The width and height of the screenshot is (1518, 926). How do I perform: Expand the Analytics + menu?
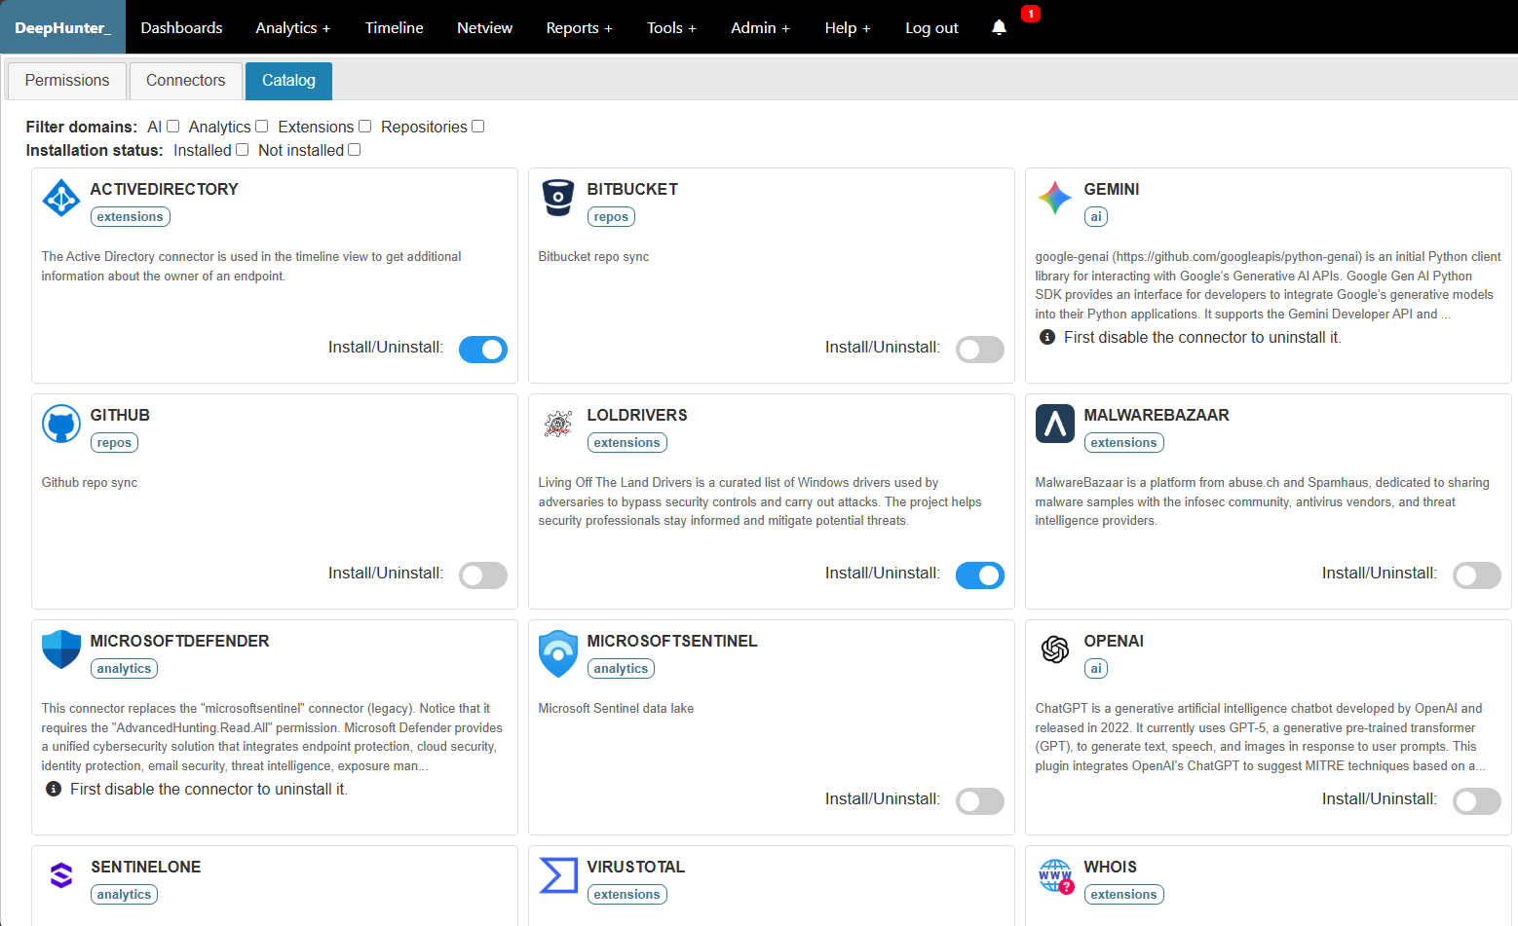click(293, 27)
